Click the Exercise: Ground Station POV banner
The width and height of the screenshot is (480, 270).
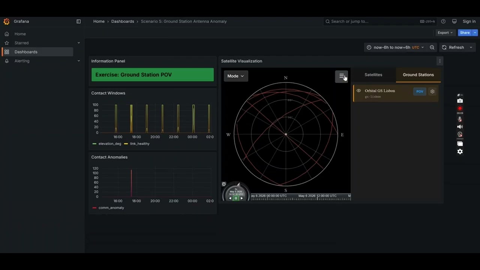153,75
